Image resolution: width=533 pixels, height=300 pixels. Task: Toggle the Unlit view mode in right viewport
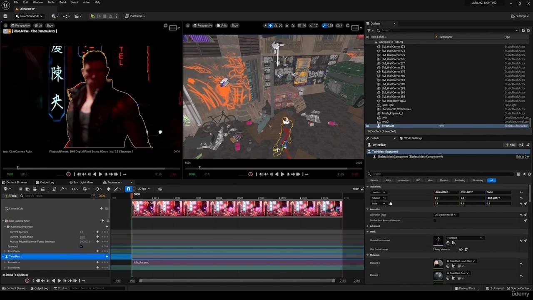[x=222, y=25]
